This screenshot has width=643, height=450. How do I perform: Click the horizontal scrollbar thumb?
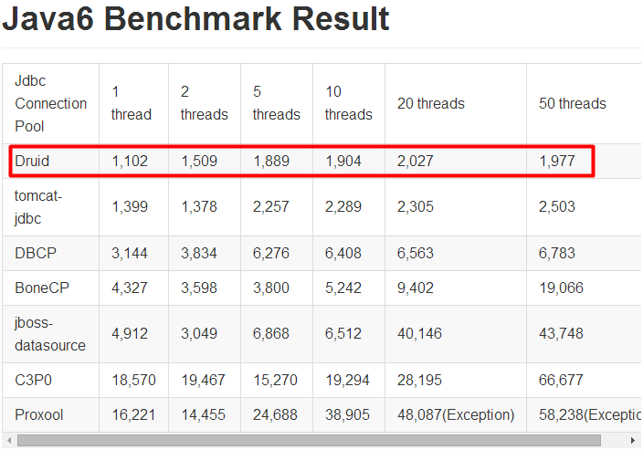[309, 441]
